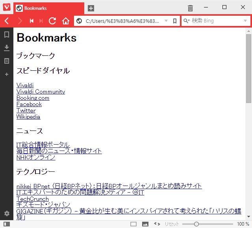Go forward to next page
The image size is (252, 228).
click(20, 21)
